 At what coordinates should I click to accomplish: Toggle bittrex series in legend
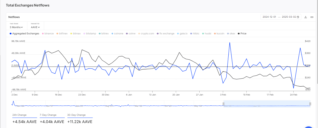coord(103,34)
